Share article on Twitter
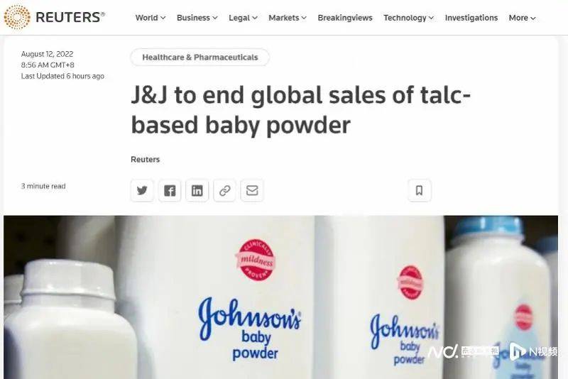This screenshot has width=568, height=379. point(142,190)
